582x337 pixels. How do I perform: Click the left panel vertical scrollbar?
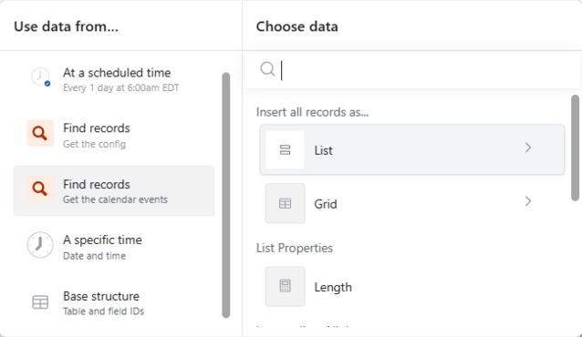coord(226,196)
